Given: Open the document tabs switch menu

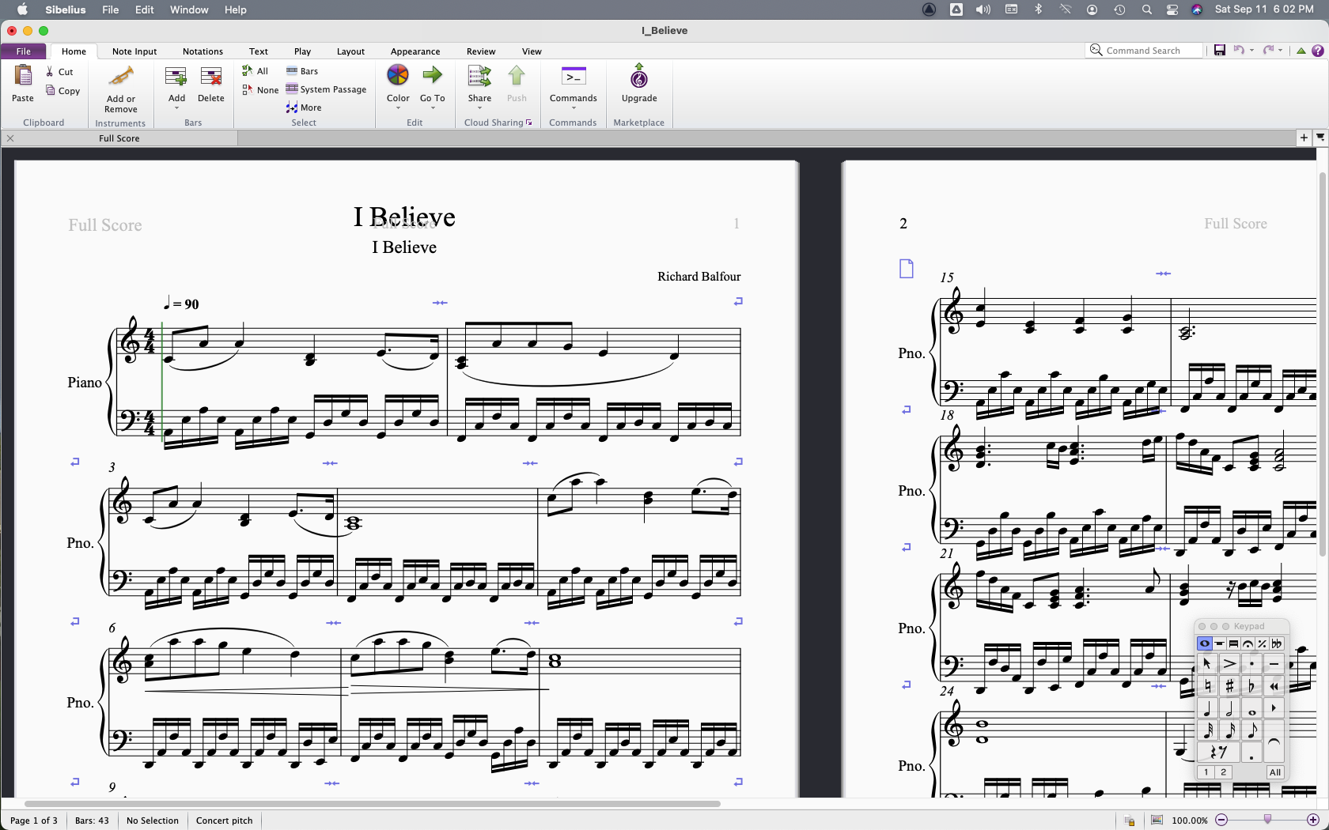Looking at the screenshot, I should pyautogui.click(x=1320, y=138).
